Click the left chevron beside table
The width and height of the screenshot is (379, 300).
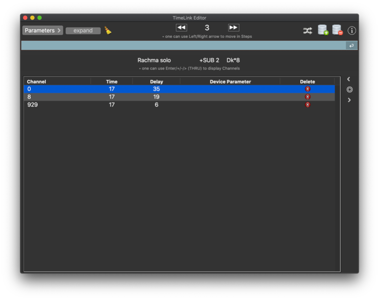349,79
